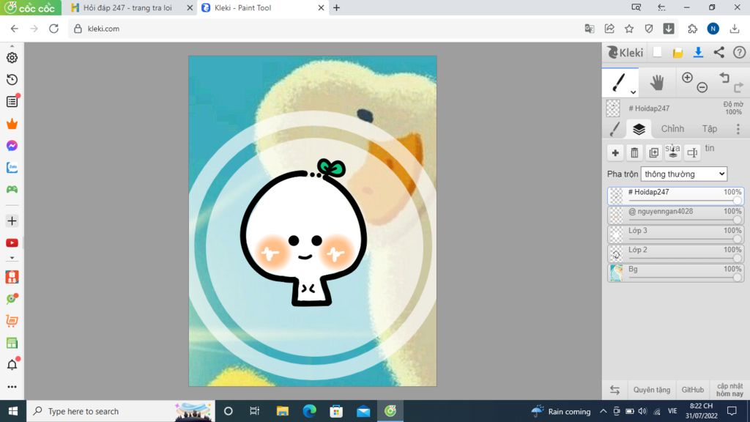Image resolution: width=750 pixels, height=422 pixels.
Task: Open Microsoft Edge from the taskbar
Action: point(310,411)
